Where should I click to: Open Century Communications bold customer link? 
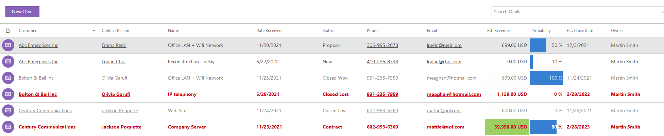[x=47, y=127]
